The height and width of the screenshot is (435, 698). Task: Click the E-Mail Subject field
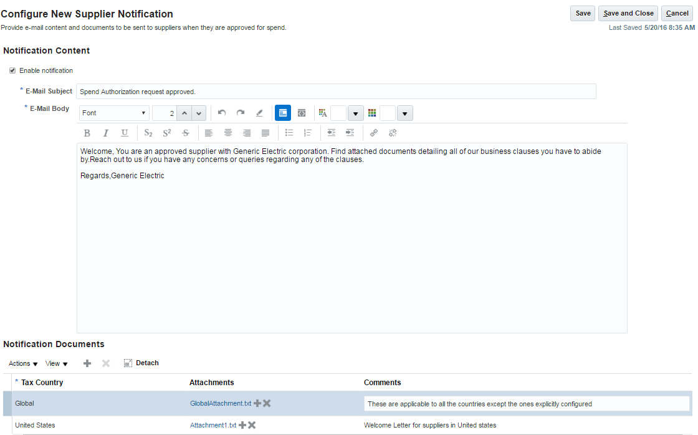point(336,91)
